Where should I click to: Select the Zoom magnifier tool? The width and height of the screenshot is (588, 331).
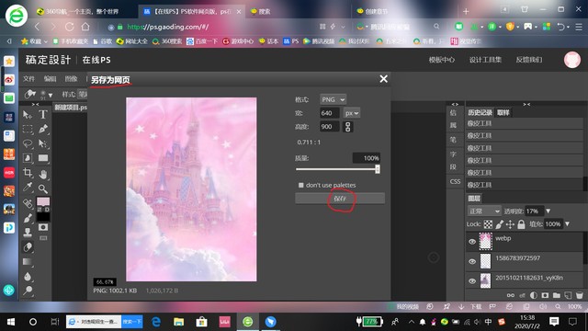43,188
